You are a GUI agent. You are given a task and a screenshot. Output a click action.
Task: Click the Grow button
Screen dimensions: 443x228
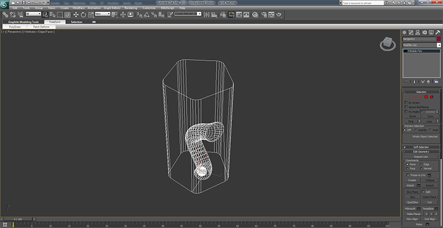(430, 116)
